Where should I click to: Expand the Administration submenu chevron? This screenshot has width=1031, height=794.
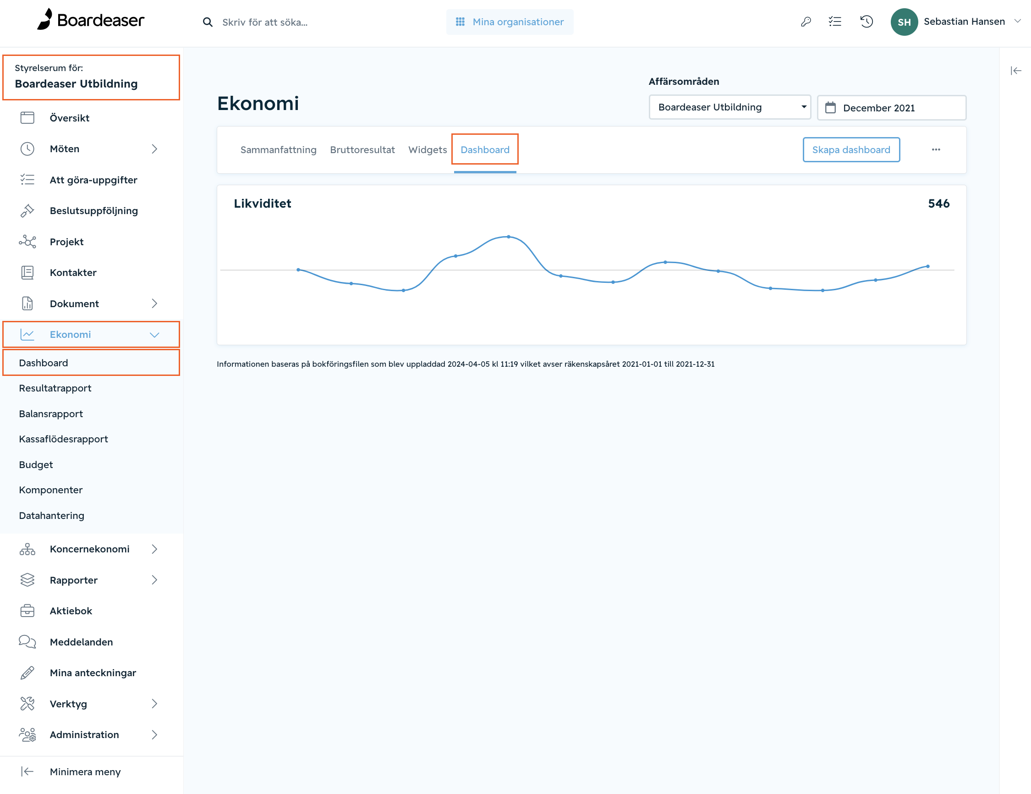(154, 734)
